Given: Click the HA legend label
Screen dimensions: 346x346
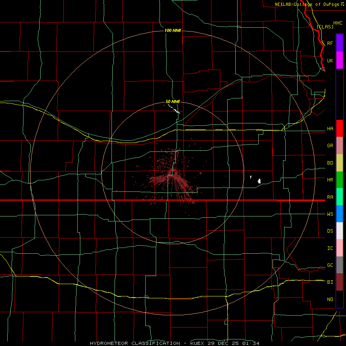Looking at the screenshot, I should [330, 129].
